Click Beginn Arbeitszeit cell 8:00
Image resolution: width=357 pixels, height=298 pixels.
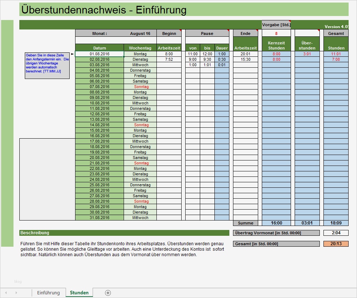coord(169,54)
